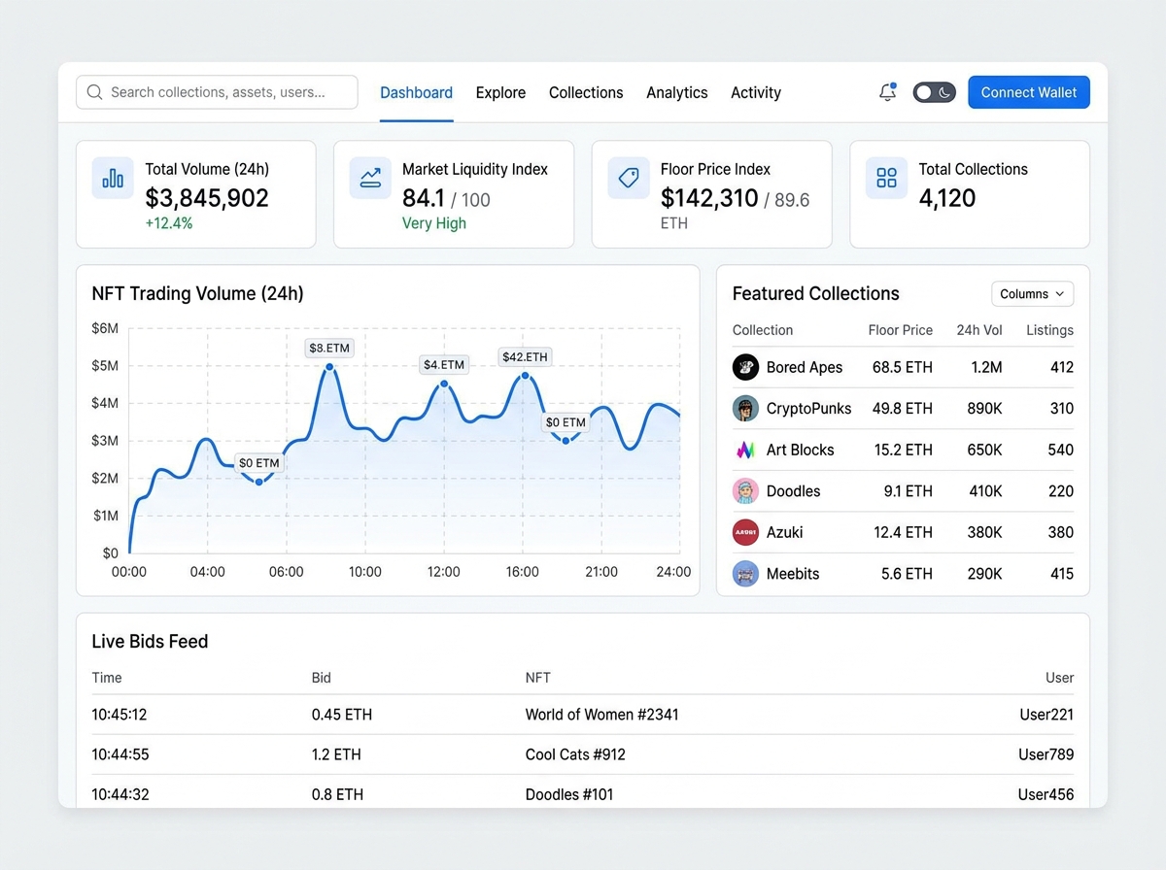Open User221 in the bids feed
The image size is (1166, 870).
tap(1046, 715)
